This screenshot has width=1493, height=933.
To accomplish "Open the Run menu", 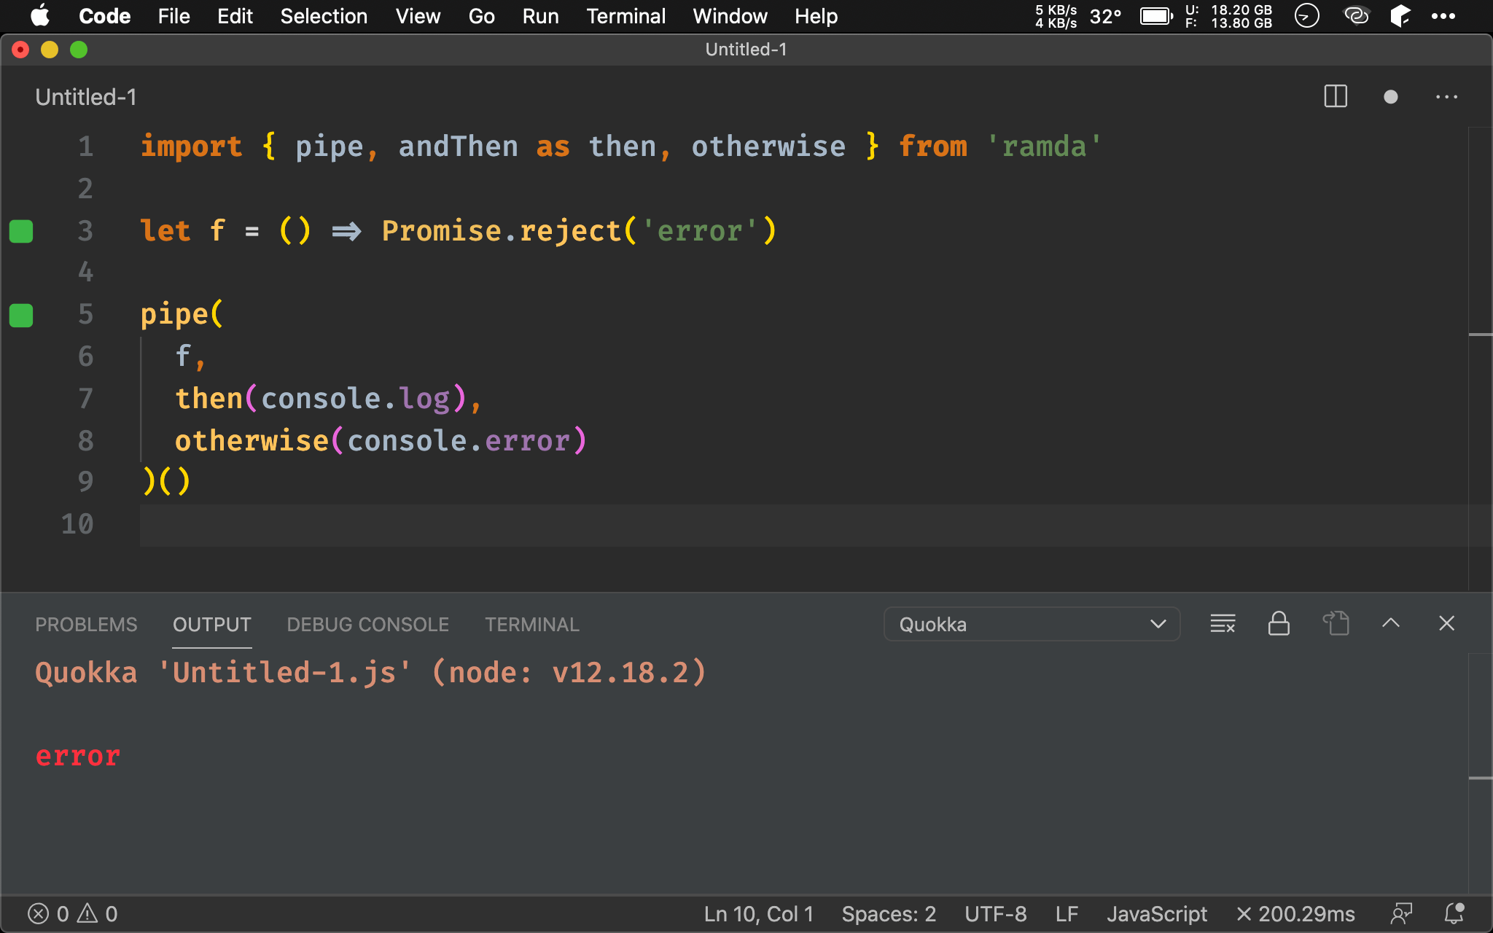I will click(x=540, y=16).
